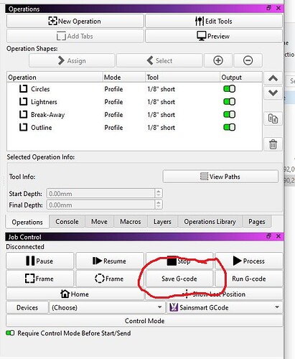Click the minus remove shapes icon
This screenshot has height=359, width=295.
click(x=248, y=60)
